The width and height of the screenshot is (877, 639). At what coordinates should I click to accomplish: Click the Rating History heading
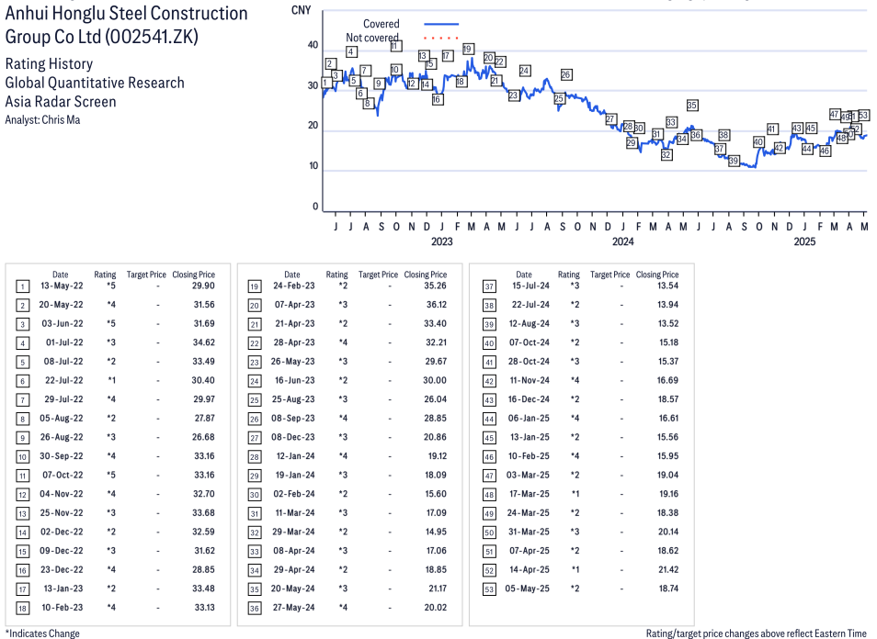pos(50,63)
